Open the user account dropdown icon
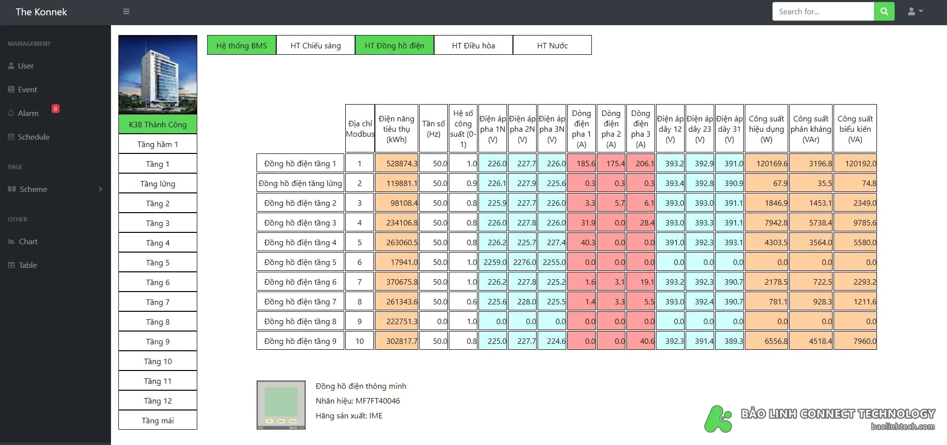 (x=915, y=11)
